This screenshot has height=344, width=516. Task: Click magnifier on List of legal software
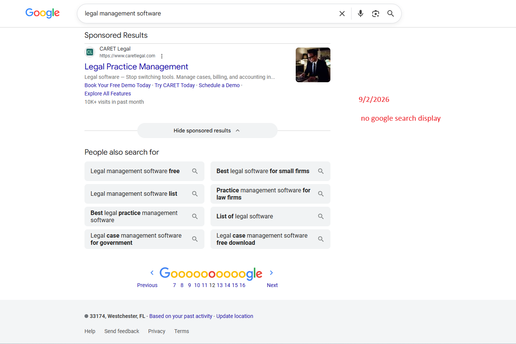[x=321, y=217]
